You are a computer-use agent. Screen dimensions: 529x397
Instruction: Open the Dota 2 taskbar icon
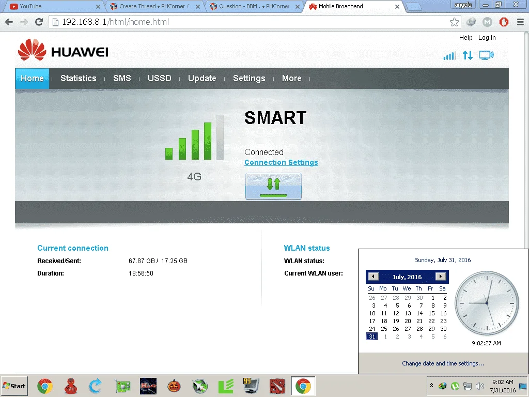coord(277,386)
